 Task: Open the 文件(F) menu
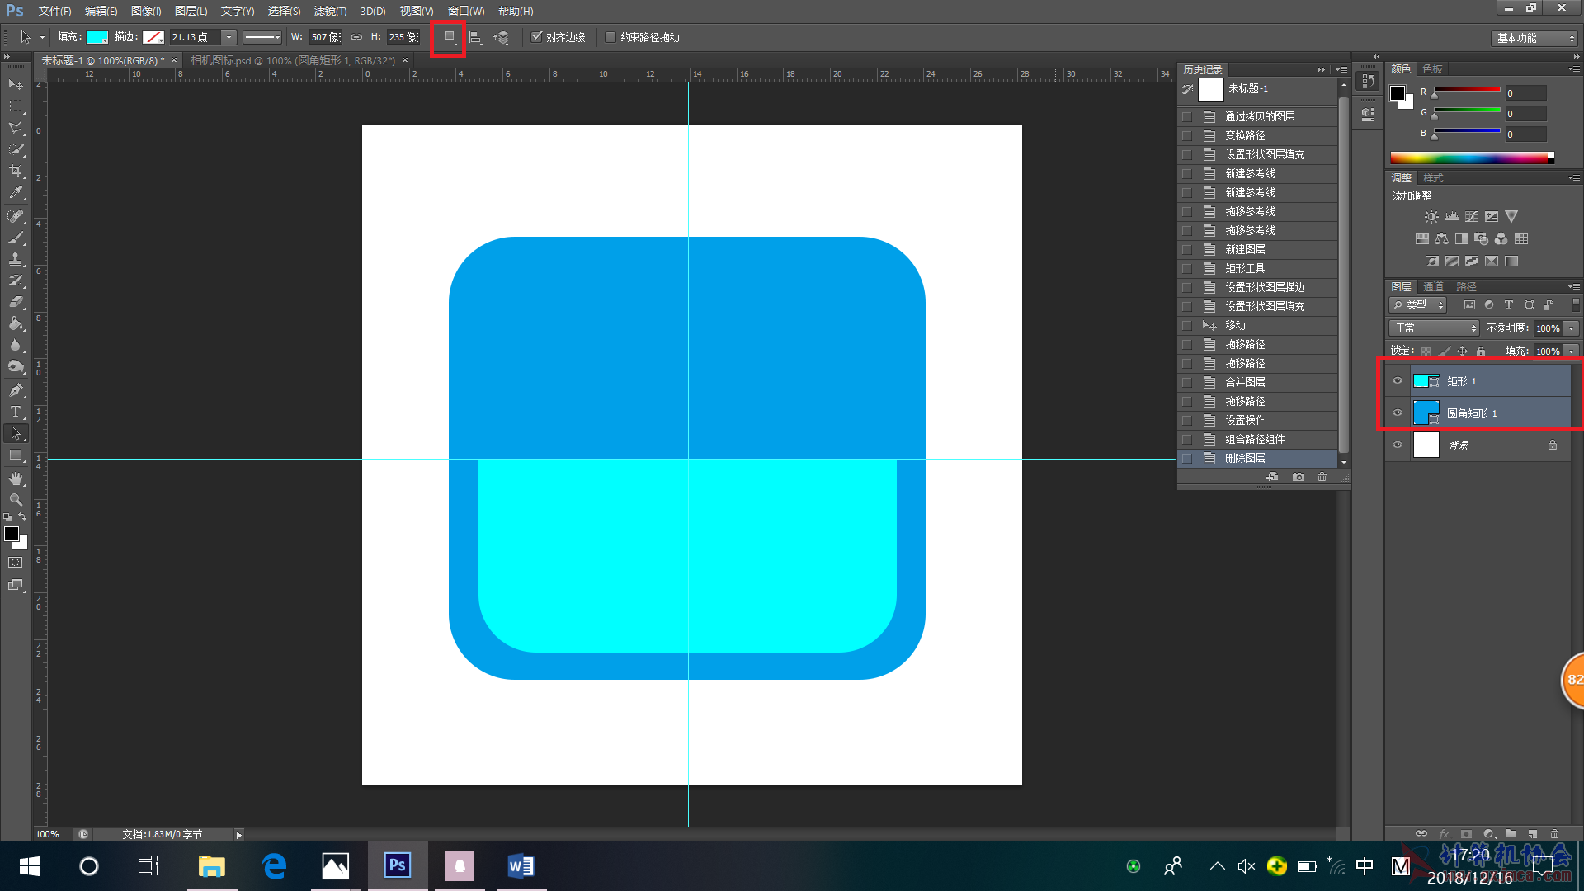(x=54, y=11)
